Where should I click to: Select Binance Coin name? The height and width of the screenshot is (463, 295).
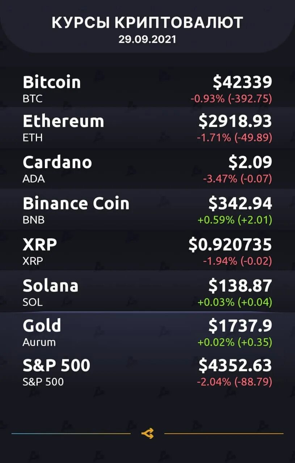(76, 203)
